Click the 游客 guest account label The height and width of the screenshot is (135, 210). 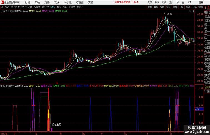coord(201,2)
